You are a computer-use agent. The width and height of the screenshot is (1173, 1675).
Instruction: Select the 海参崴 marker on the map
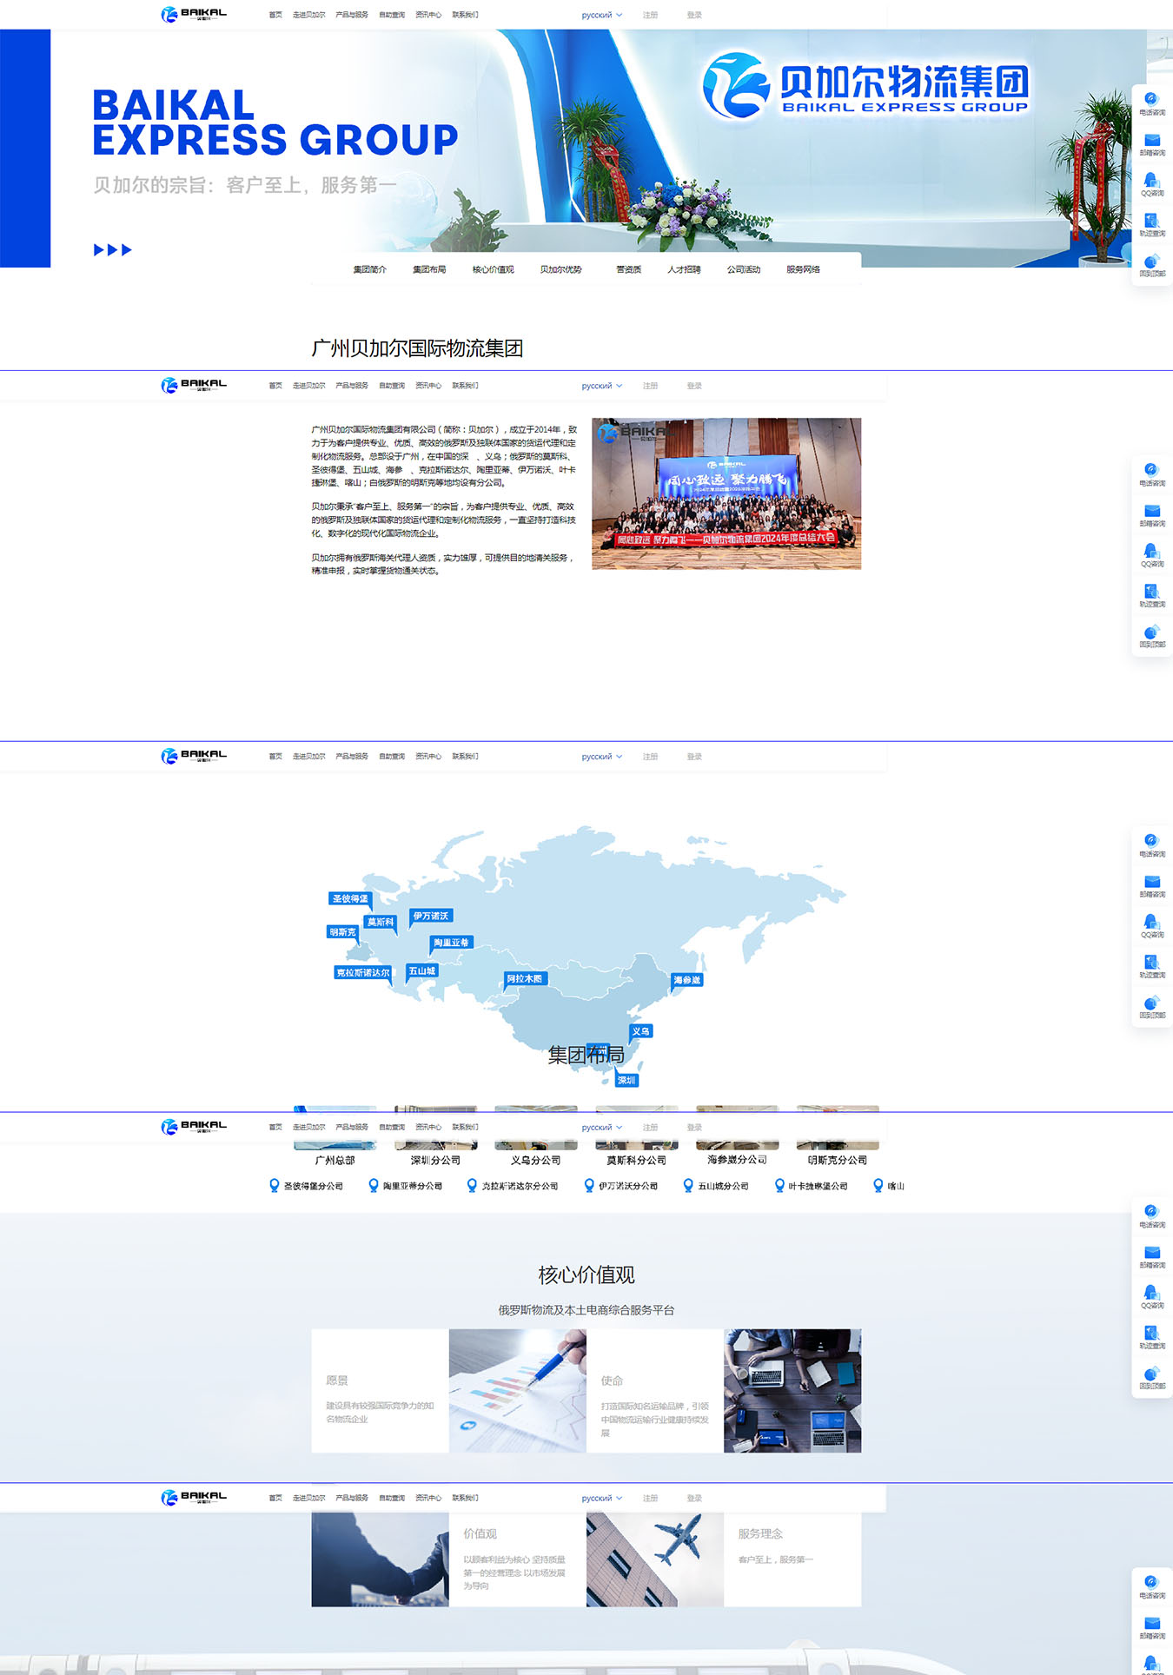(686, 980)
